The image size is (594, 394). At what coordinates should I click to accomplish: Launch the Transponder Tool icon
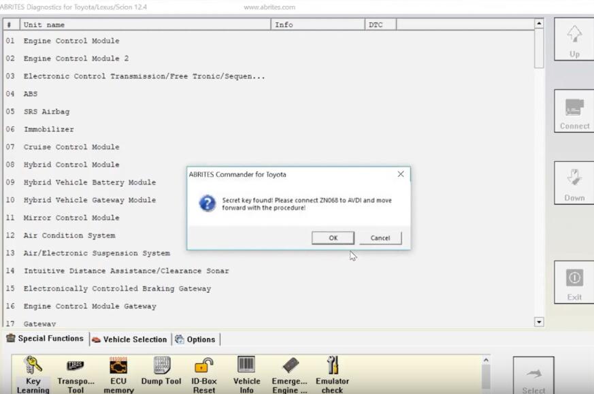[x=76, y=373]
